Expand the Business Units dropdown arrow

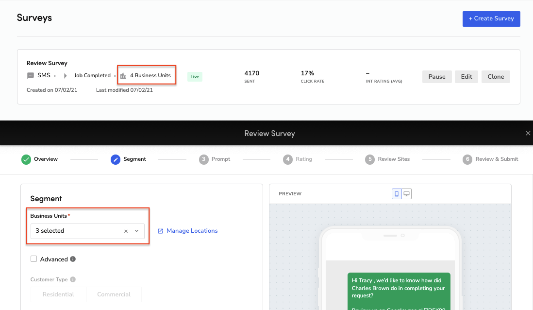click(137, 231)
